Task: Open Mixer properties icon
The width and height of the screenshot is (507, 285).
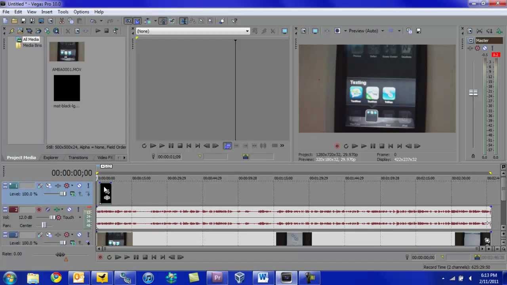Action: 469,31
